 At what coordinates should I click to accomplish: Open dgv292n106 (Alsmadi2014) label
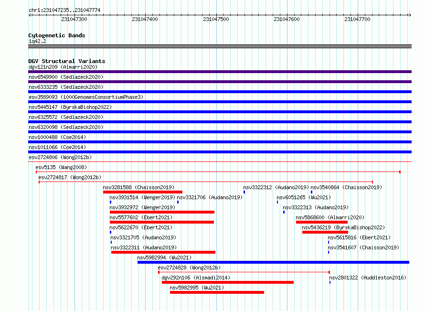click(196, 278)
